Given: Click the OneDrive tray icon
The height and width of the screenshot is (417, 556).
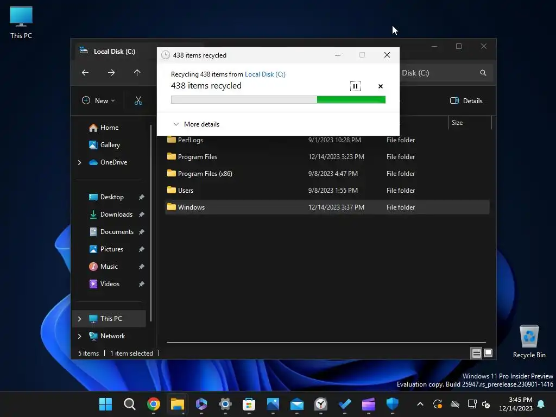Looking at the screenshot, I should [x=455, y=404].
